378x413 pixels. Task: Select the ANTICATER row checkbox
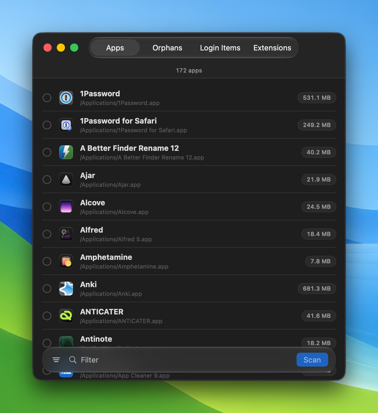pos(47,316)
